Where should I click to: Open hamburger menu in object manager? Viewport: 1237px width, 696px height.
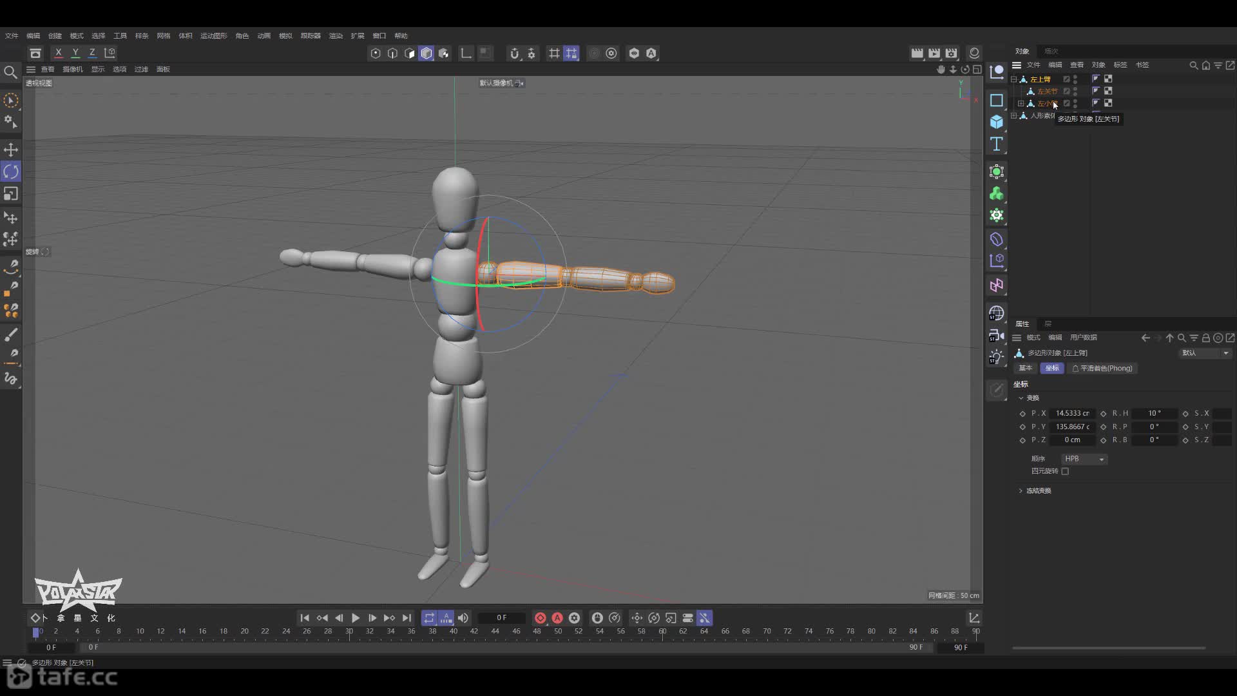pyautogui.click(x=1017, y=65)
